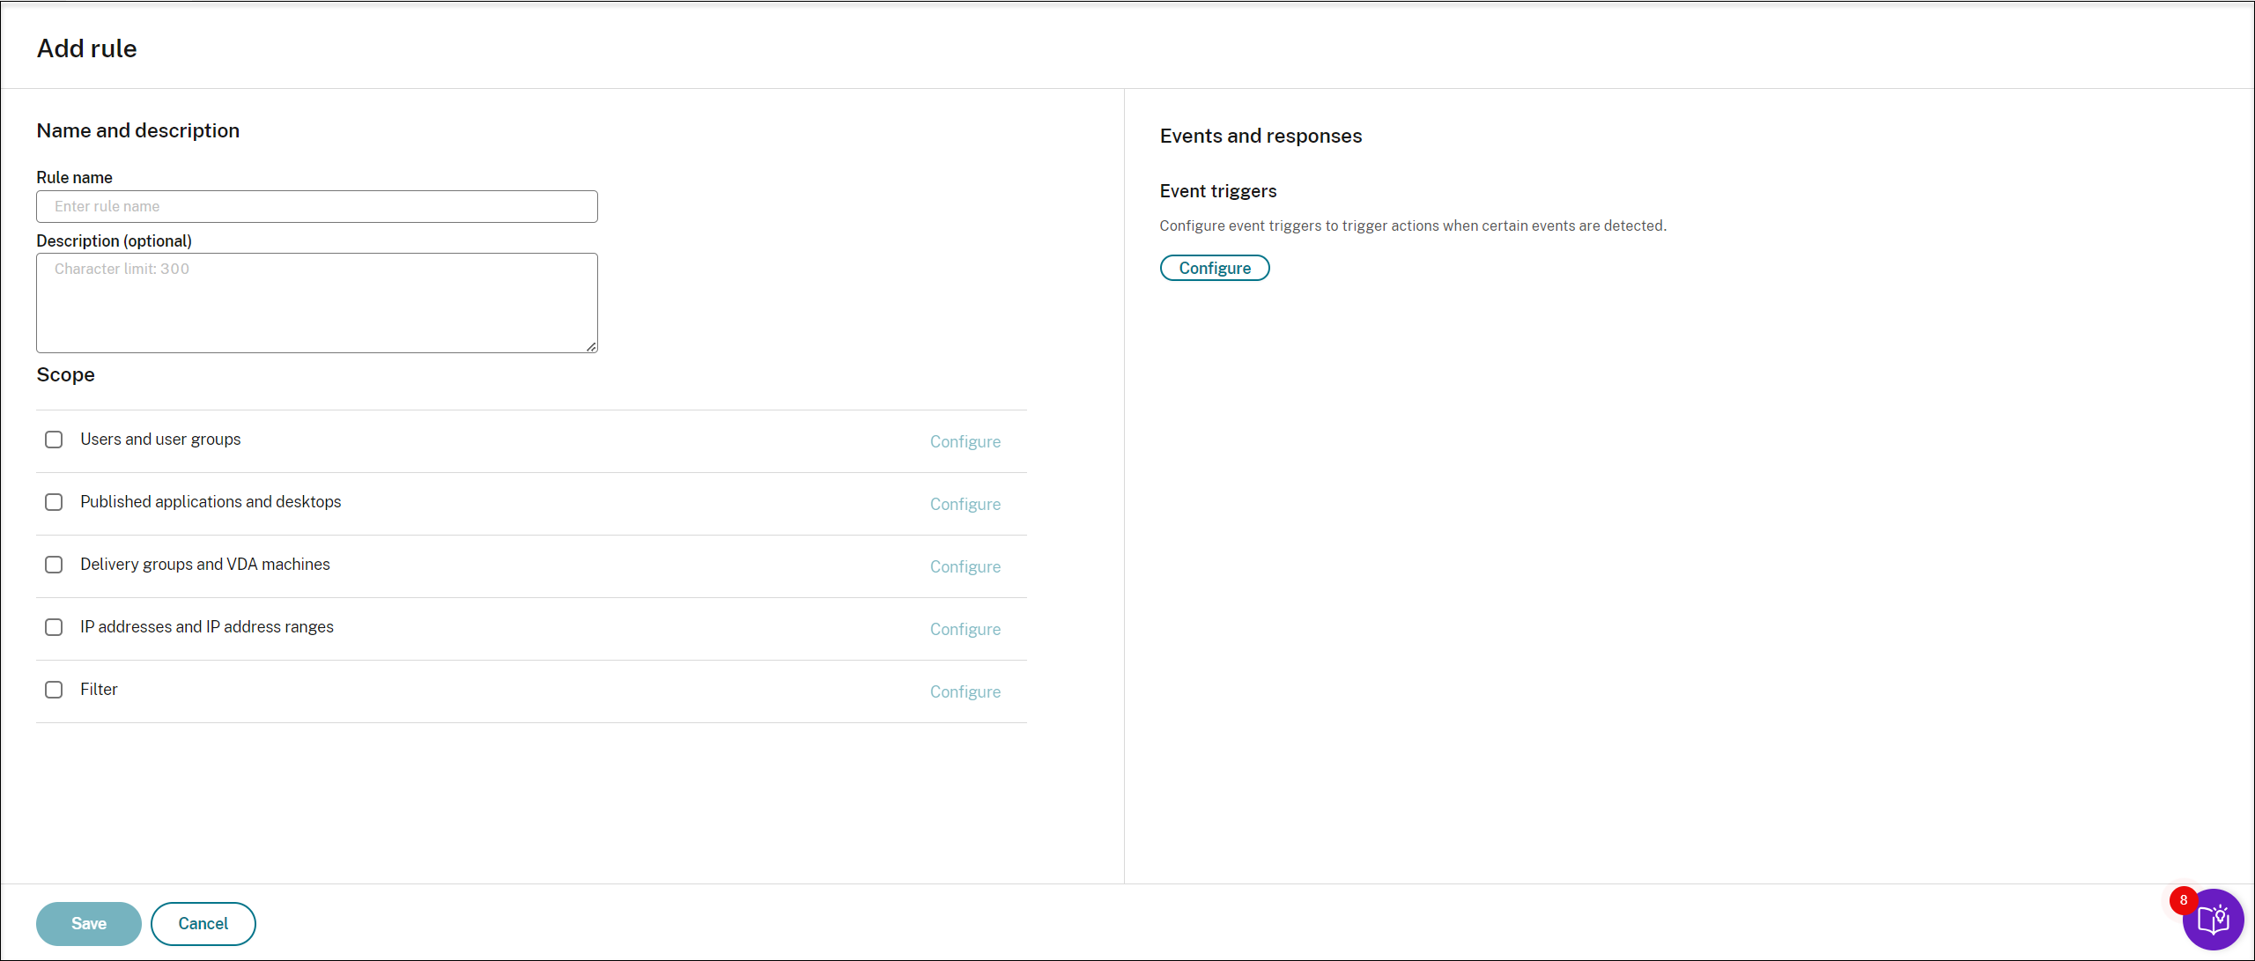Configure Users and user groups scope
The height and width of the screenshot is (961, 2255).
965,442
